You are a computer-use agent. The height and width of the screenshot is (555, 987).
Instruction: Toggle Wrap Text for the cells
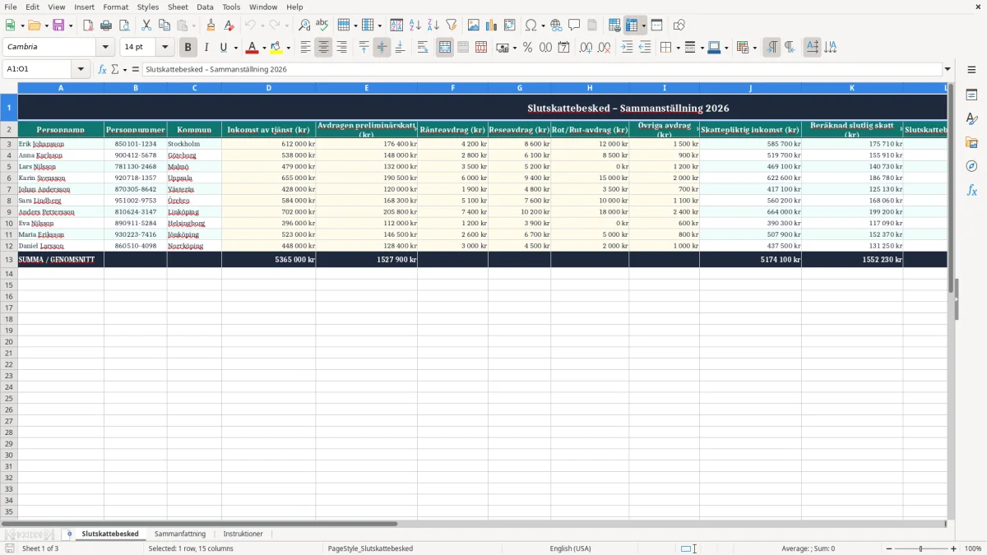(423, 48)
